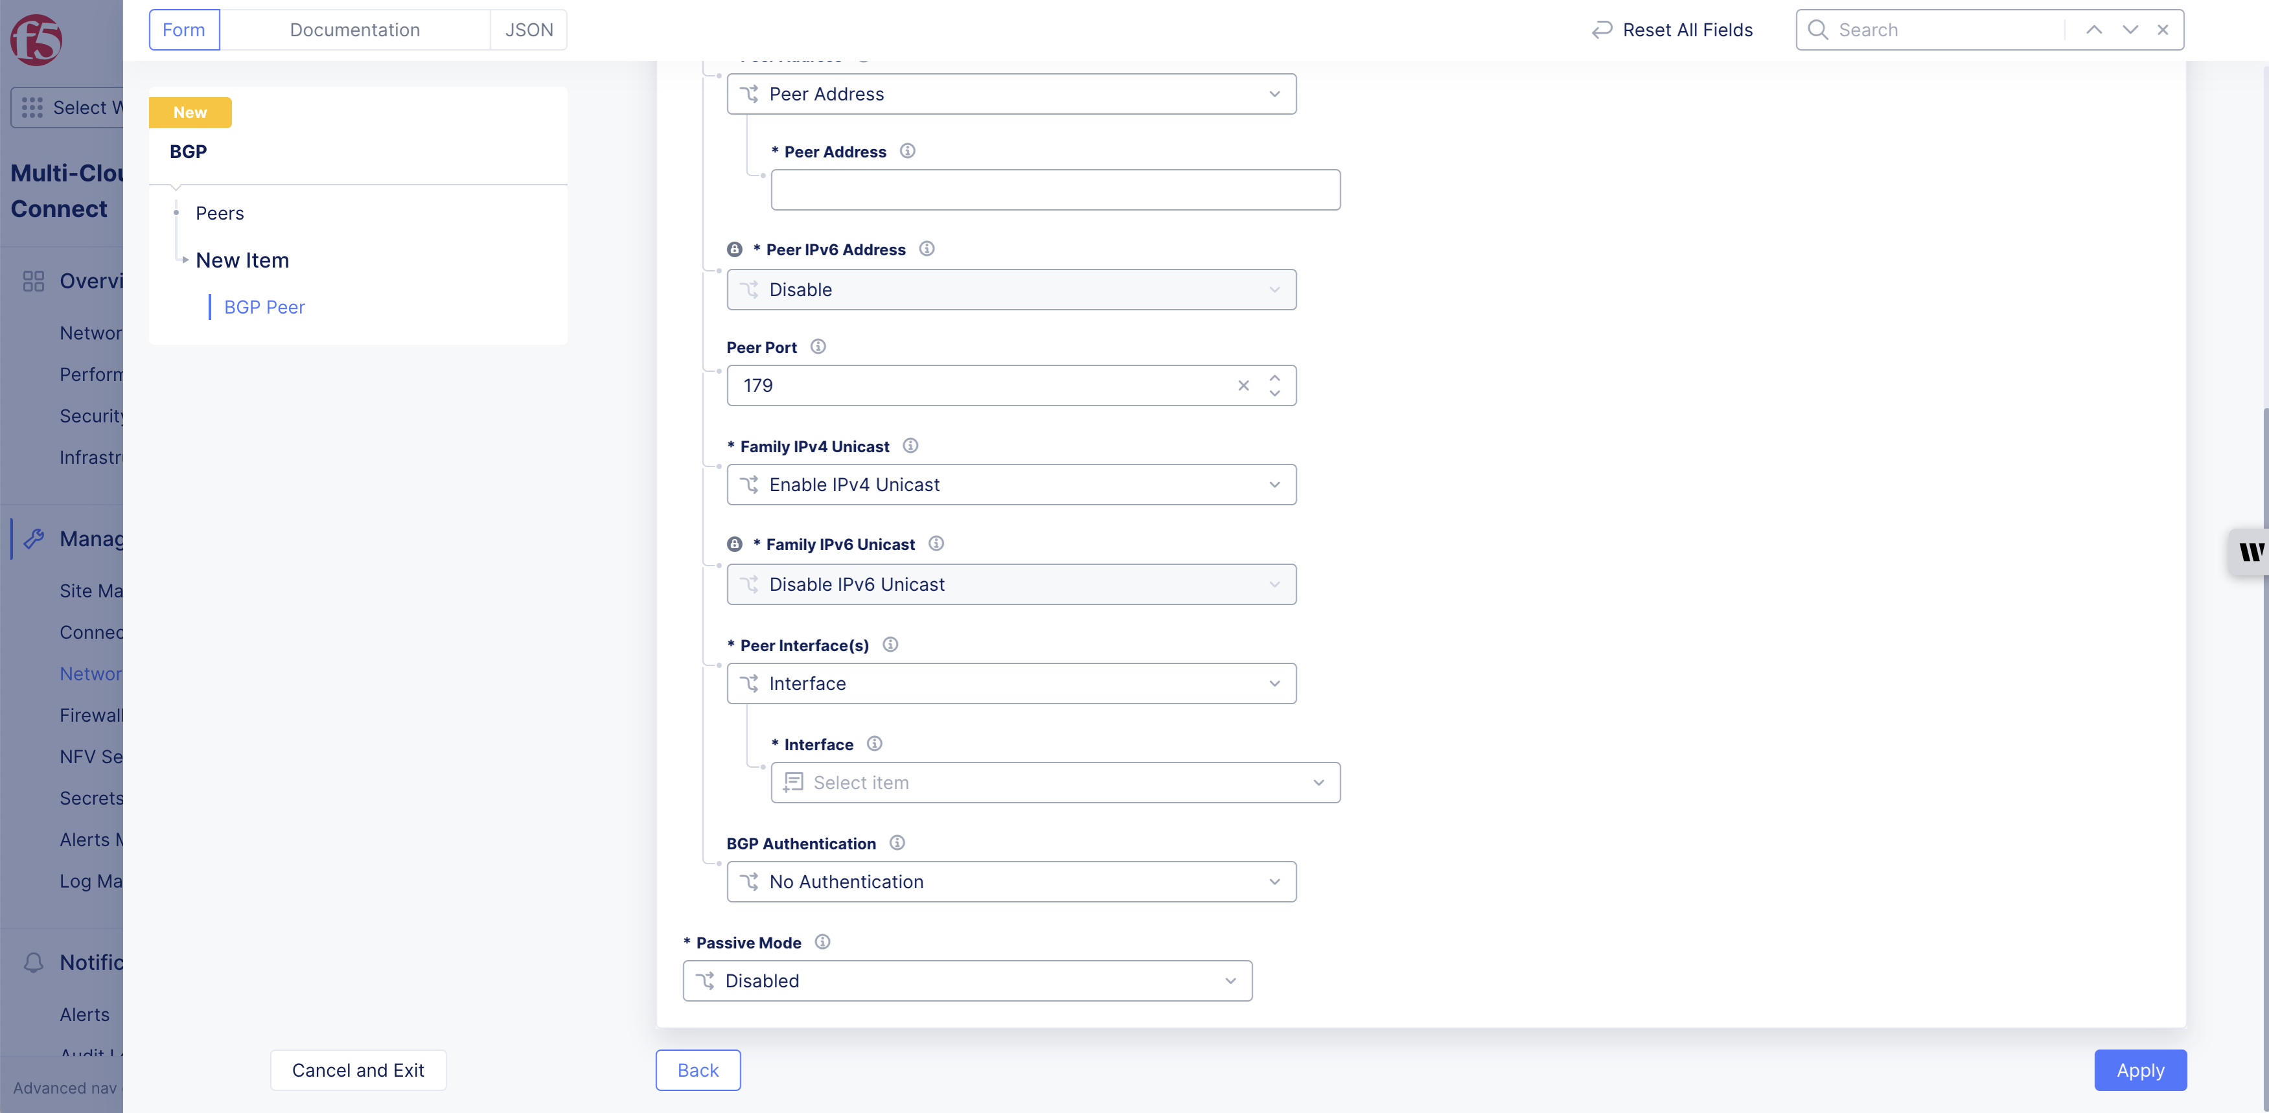Switch to the Documentation tab
This screenshot has width=2269, height=1113.
[354, 30]
